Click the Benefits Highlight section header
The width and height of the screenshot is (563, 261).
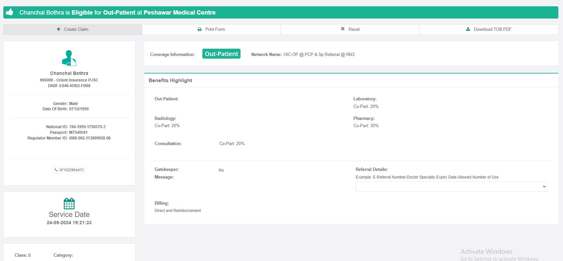171,80
